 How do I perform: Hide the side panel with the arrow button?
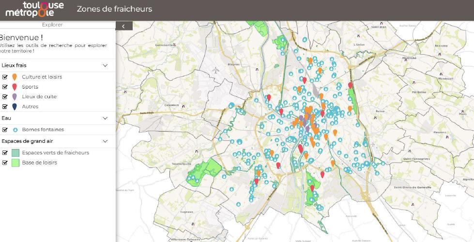click(124, 26)
